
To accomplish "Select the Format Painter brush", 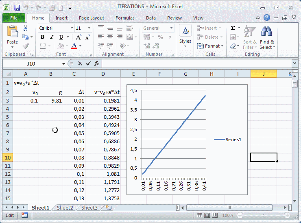I will click(x=26, y=46).
